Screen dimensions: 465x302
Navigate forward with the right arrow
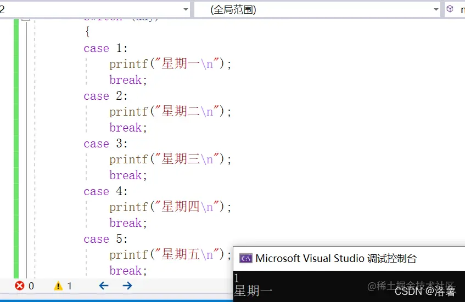point(127,286)
